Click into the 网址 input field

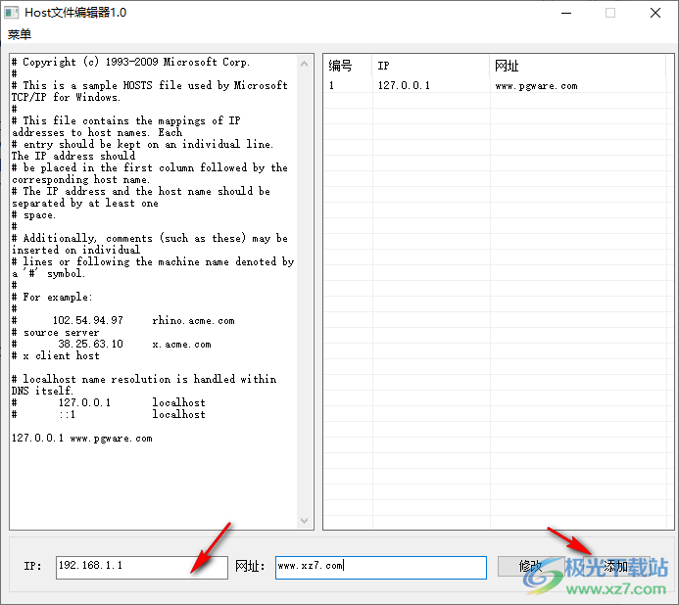380,567
